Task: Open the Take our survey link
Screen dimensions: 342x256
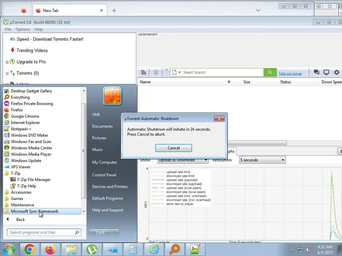Action: [x=290, y=74]
